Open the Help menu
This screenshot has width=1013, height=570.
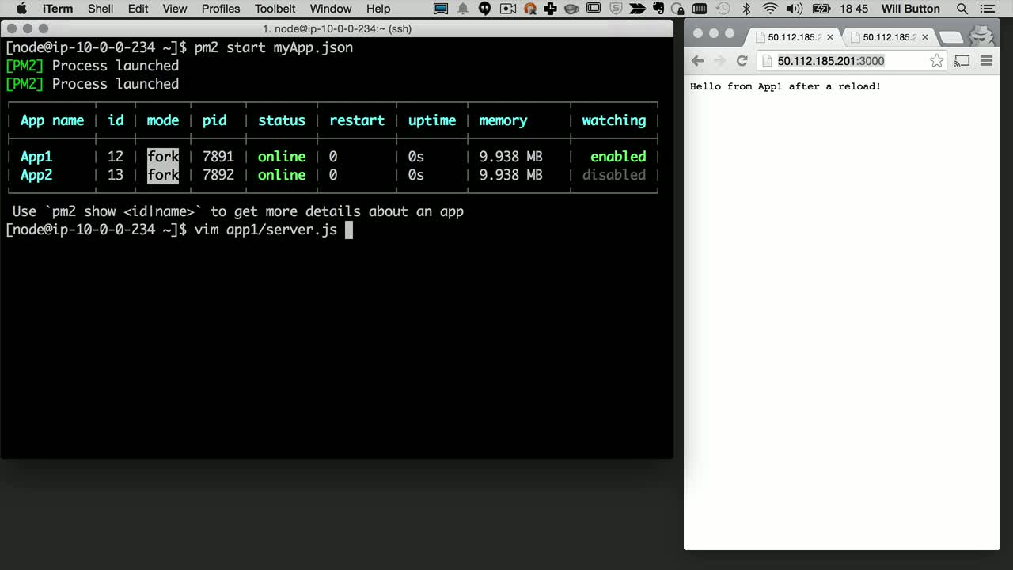pyautogui.click(x=378, y=9)
